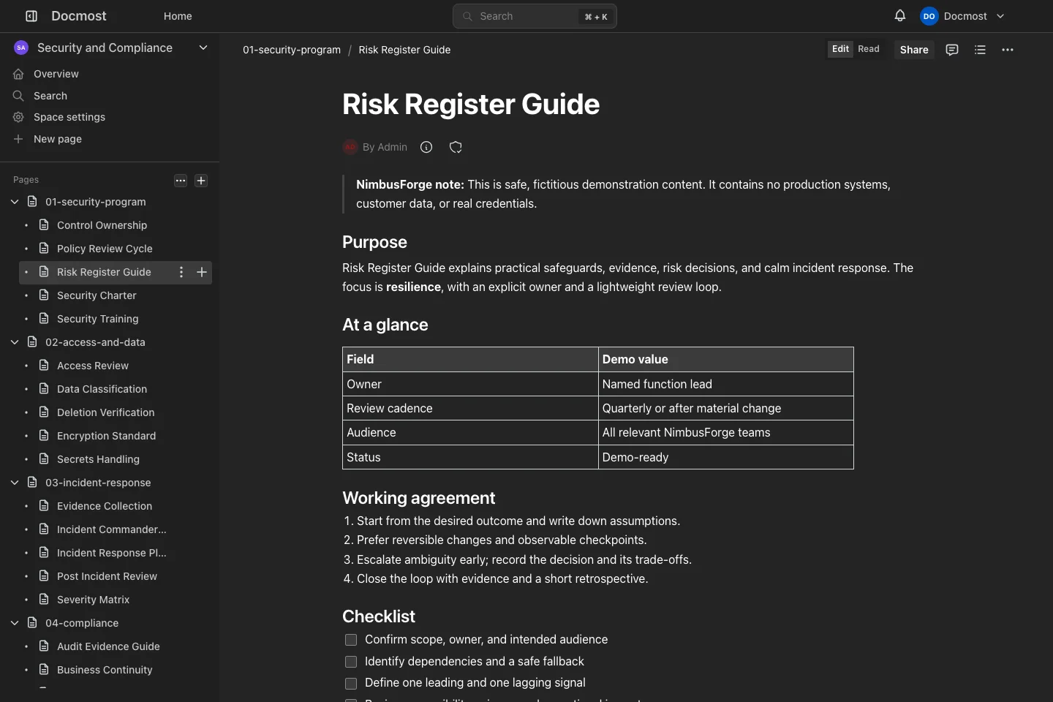Check Identify dependencies and a safe fallback
1053x702 pixels.
point(351,662)
